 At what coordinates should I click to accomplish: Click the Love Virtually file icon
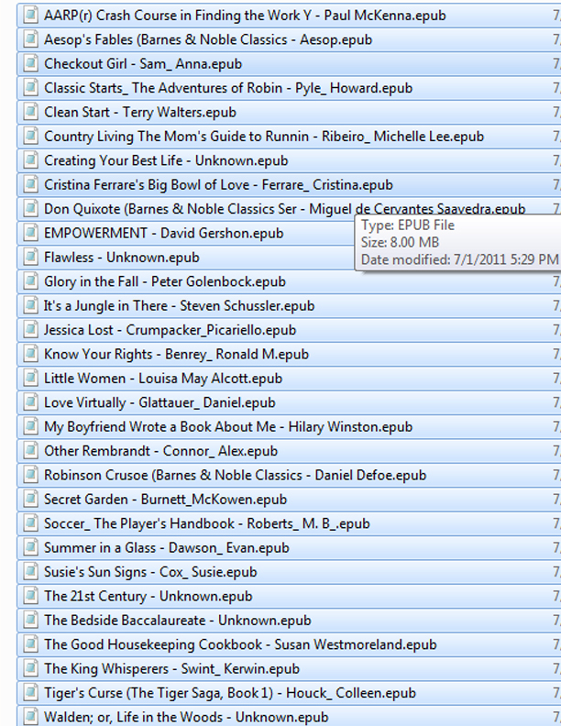pos(30,401)
